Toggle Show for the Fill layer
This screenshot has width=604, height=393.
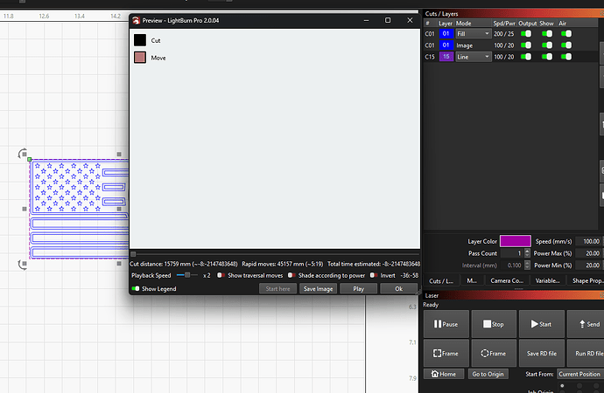(x=546, y=34)
